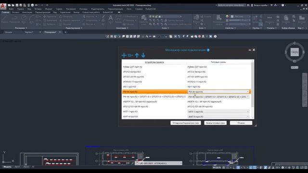
Task: Expand the Редактирование ribbon panel title
Action: coord(74,28)
